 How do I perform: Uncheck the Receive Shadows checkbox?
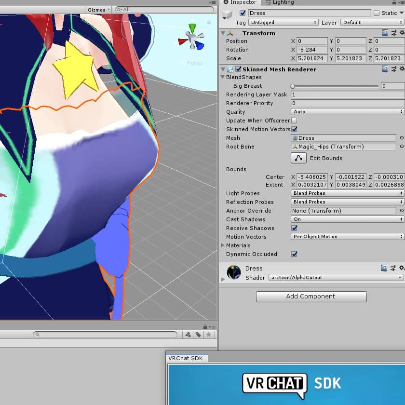(x=294, y=228)
